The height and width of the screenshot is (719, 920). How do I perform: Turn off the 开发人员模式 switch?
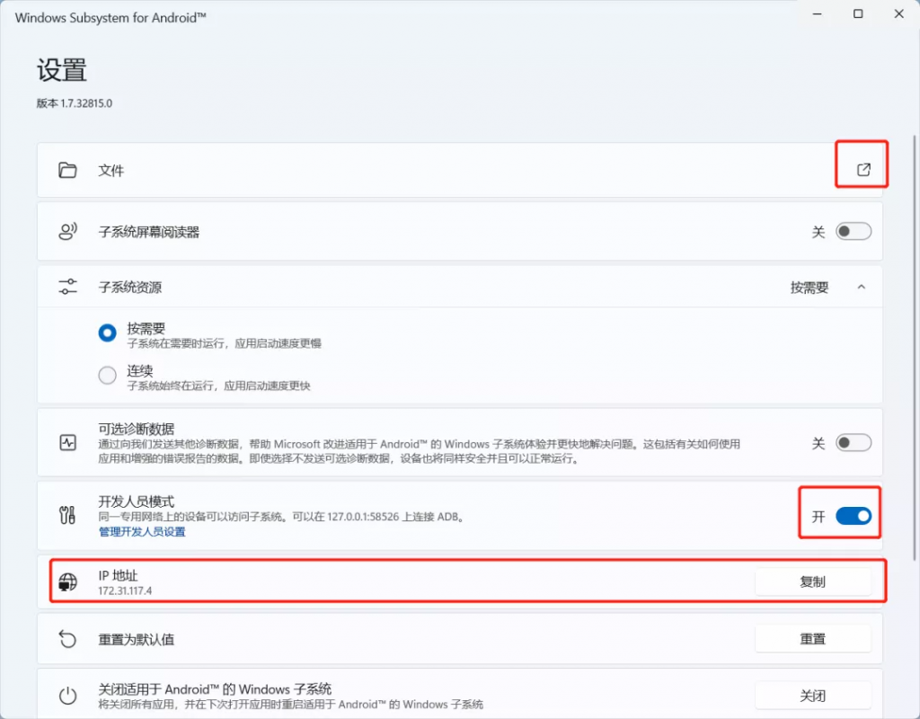coord(854,516)
